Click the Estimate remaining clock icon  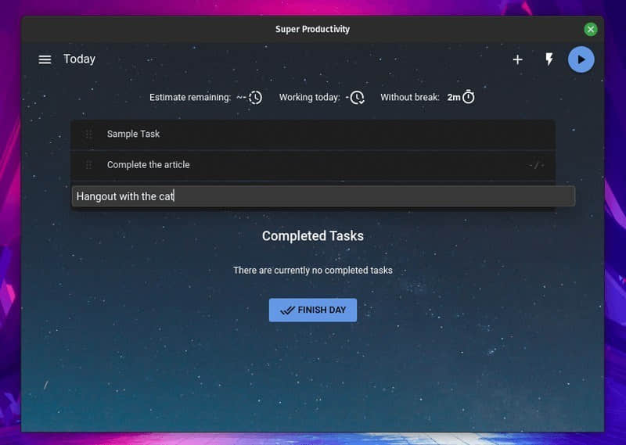pos(256,98)
